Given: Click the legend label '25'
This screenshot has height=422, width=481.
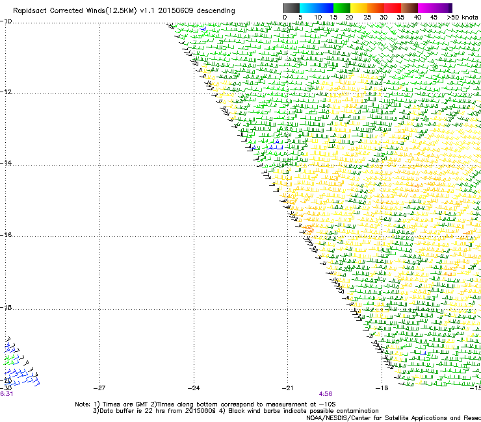Looking at the screenshot, I should pyautogui.click(x=367, y=18).
